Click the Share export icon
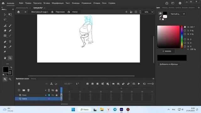Screen dimensions: 201x113 [x=167, y=3]
